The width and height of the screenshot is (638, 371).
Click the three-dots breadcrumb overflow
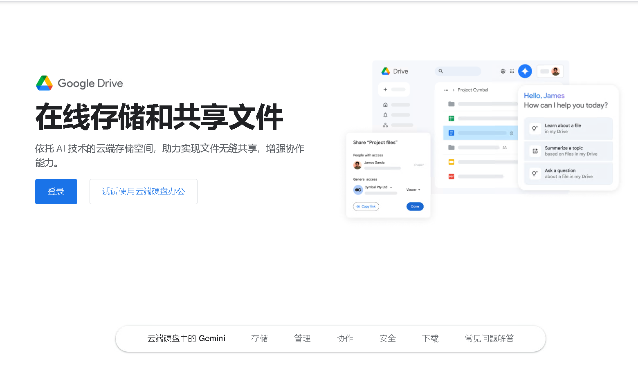[446, 90]
